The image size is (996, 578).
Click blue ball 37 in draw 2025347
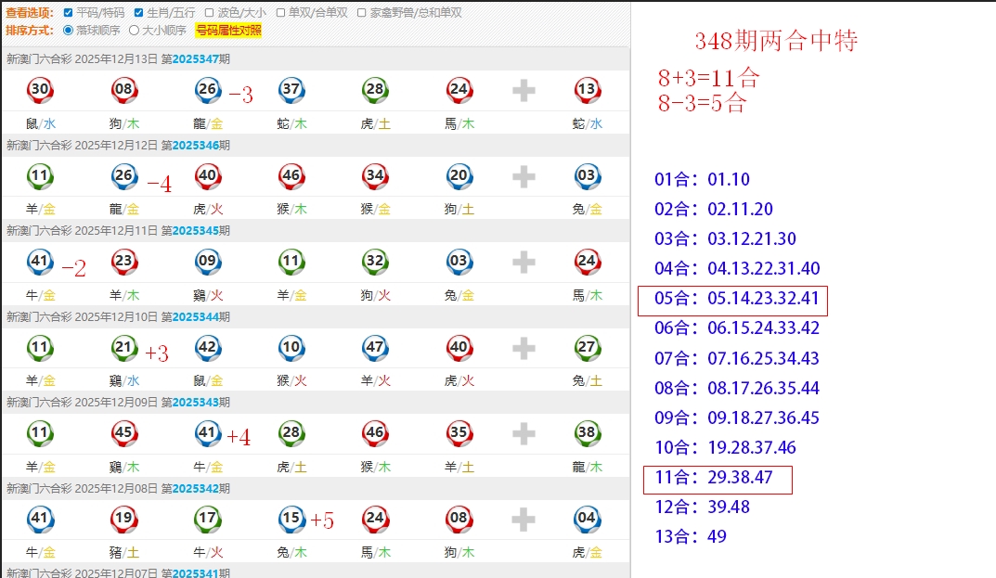coord(291,90)
